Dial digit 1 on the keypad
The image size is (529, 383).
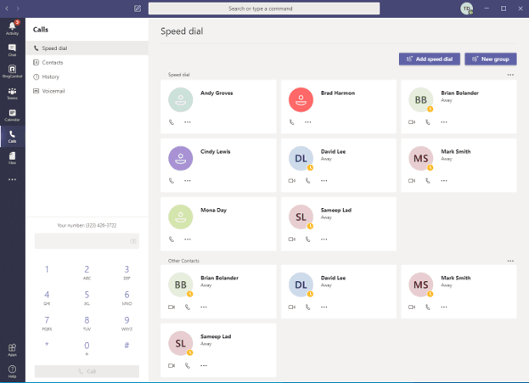pos(47,269)
